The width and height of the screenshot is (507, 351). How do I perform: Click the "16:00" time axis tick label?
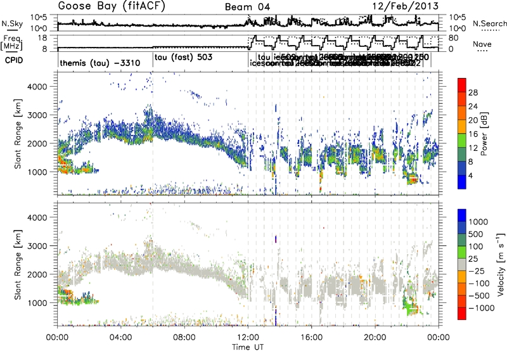311,338
